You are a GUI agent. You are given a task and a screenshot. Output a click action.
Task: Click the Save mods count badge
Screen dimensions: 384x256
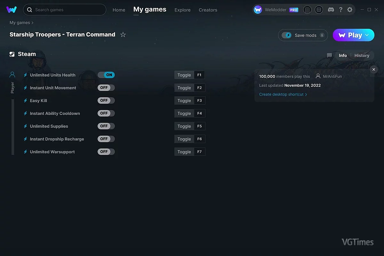coord(322,35)
